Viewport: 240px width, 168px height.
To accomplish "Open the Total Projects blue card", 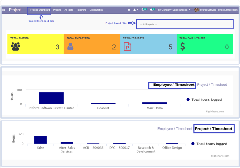I will 148,44.
